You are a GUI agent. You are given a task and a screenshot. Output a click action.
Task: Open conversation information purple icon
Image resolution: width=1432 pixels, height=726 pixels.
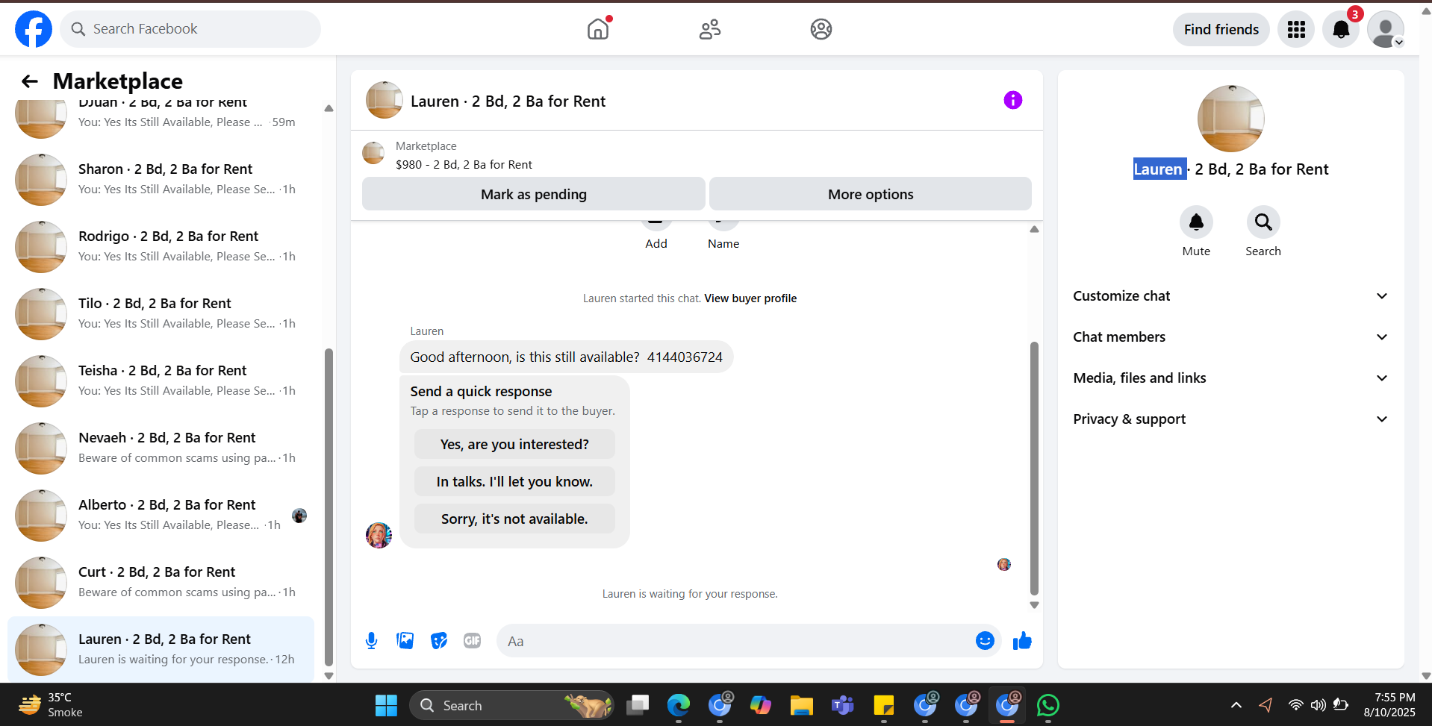(1012, 100)
